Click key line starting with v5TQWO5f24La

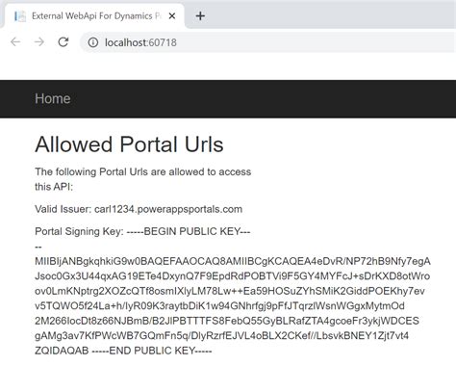[219, 306]
